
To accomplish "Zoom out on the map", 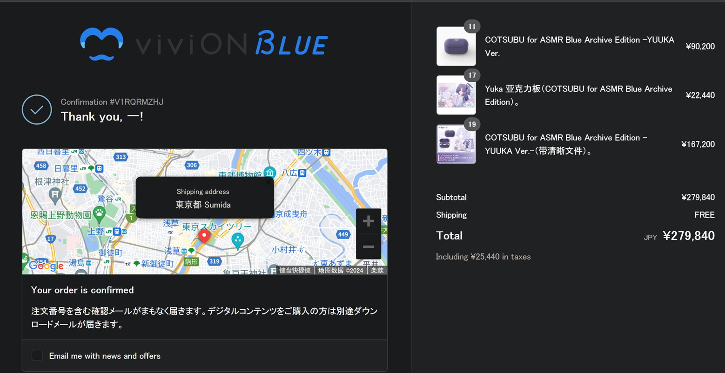I will point(368,247).
